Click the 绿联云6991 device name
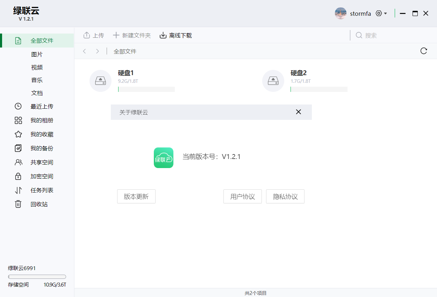437x297 pixels. click(x=22, y=268)
